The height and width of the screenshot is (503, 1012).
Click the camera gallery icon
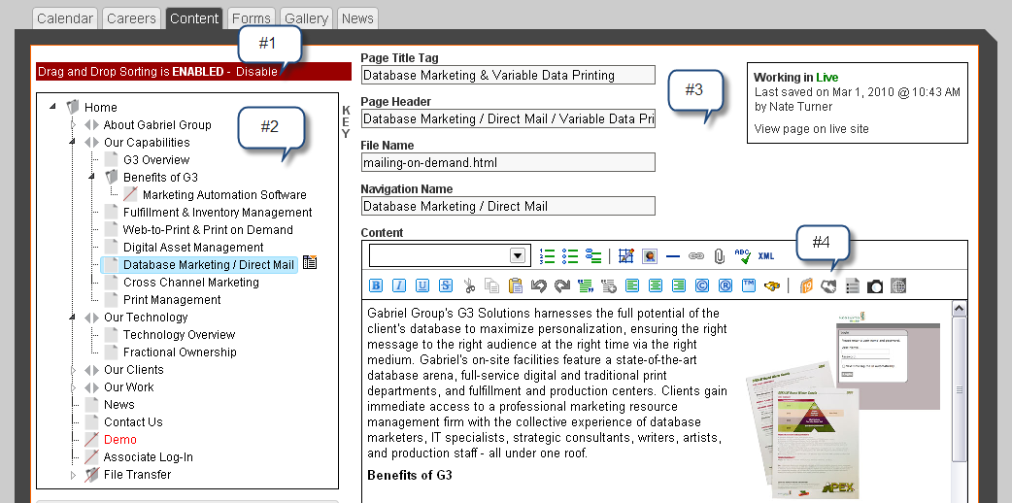(875, 285)
